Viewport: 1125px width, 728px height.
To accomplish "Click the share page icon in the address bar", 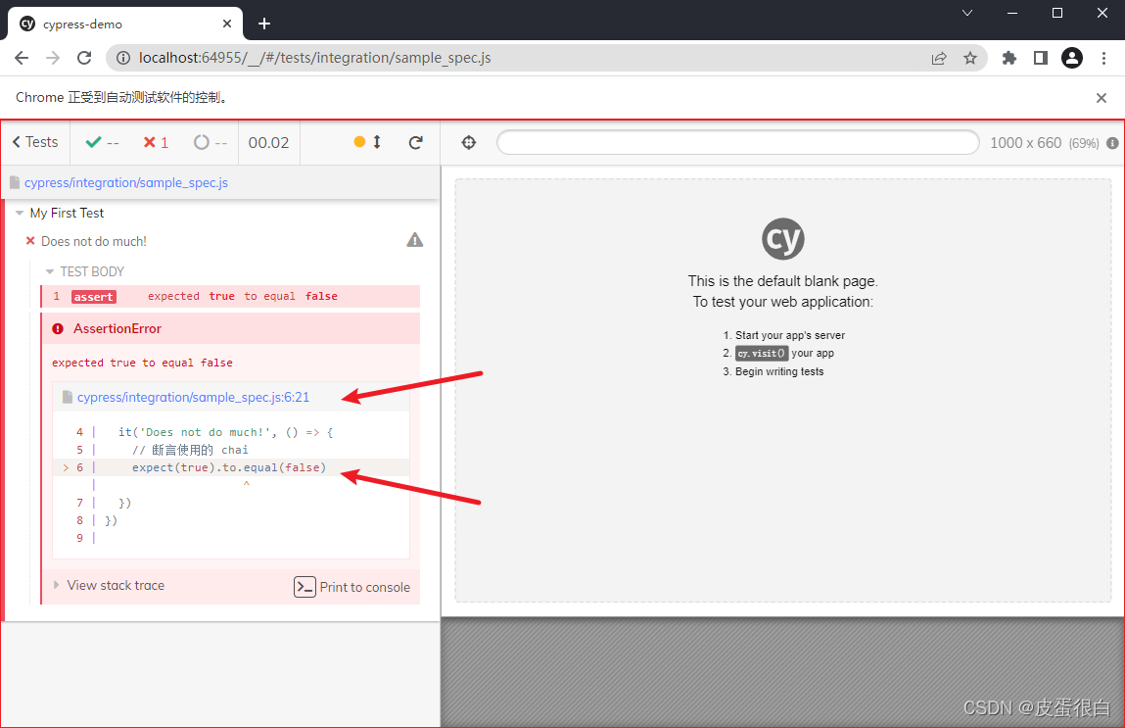I will click(938, 58).
